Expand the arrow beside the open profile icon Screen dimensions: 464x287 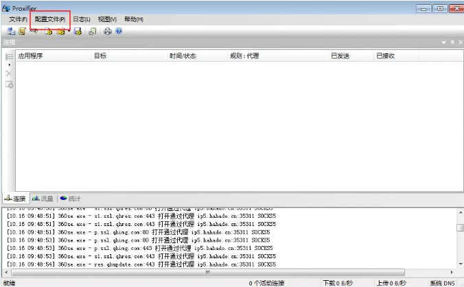coord(69,32)
